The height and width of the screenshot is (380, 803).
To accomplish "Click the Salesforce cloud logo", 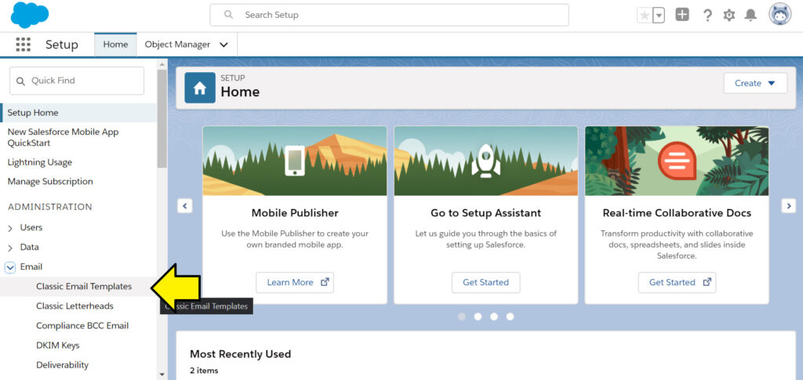I will click(30, 15).
